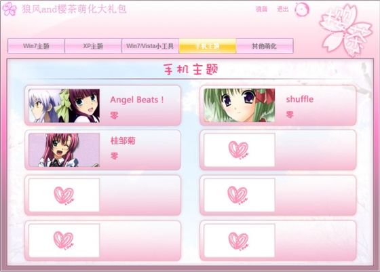
Task: Open the Angel Beats ! theme thumbnail
Action: 64,106
